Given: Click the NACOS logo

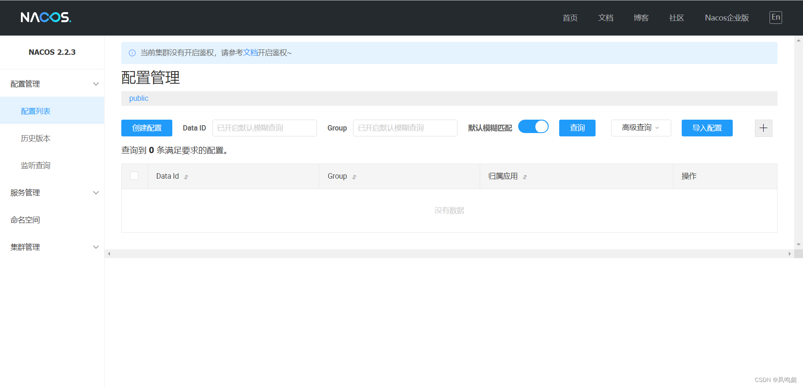Looking at the screenshot, I should click(46, 17).
